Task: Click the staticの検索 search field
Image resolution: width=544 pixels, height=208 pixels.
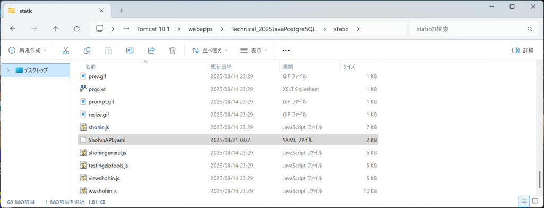Action: pos(473,29)
